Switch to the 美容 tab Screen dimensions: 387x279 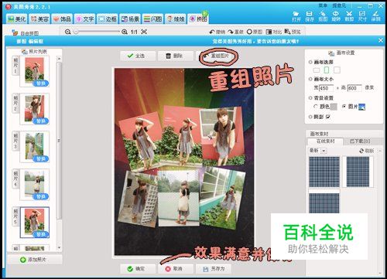tap(39, 19)
